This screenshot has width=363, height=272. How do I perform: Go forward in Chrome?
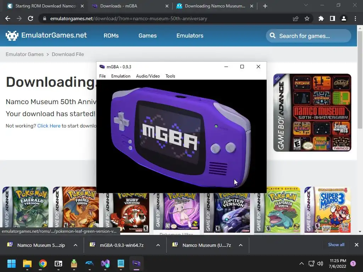[x=19, y=18]
